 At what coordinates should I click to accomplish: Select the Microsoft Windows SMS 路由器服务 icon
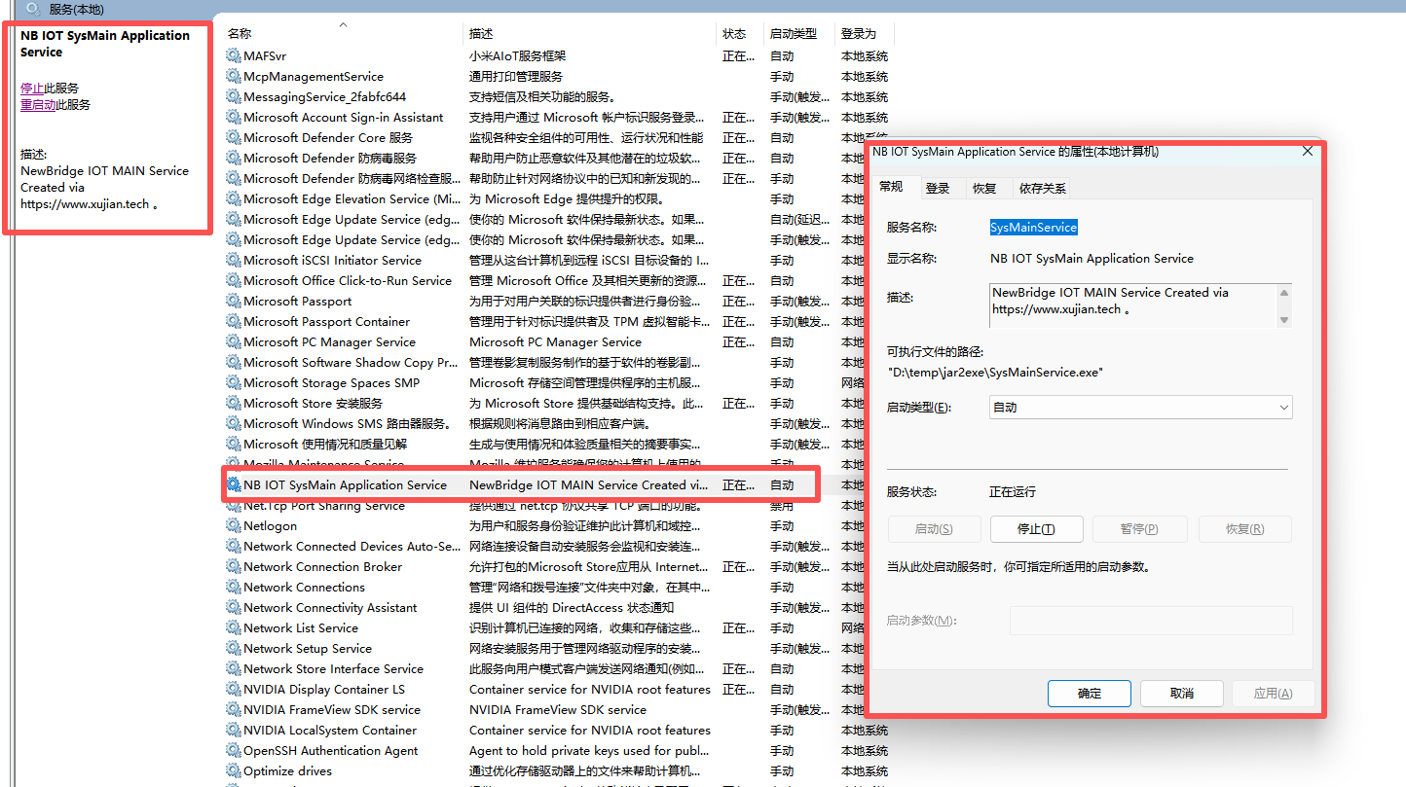coord(234,424)
